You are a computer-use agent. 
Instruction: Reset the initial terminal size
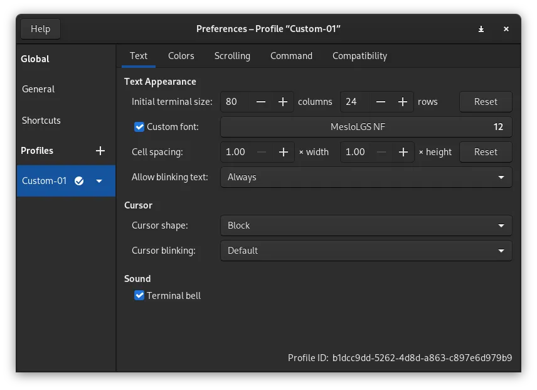(x=486, y=102)
